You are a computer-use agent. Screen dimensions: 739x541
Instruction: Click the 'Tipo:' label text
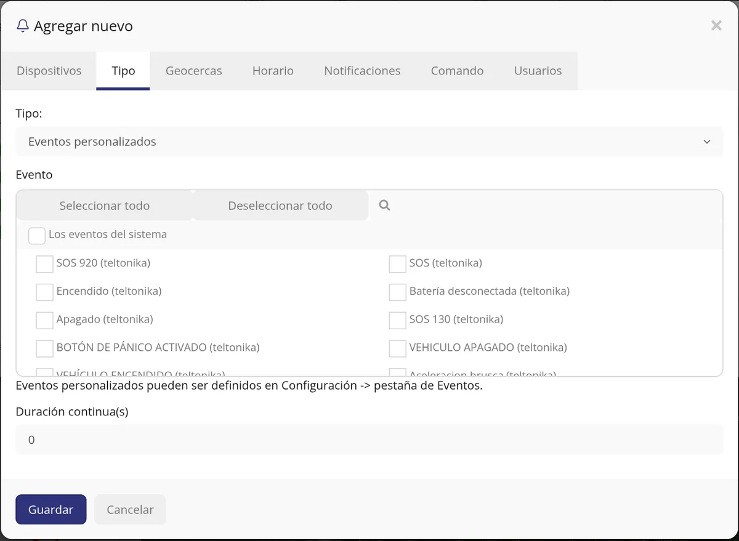(x=29, y=114)
